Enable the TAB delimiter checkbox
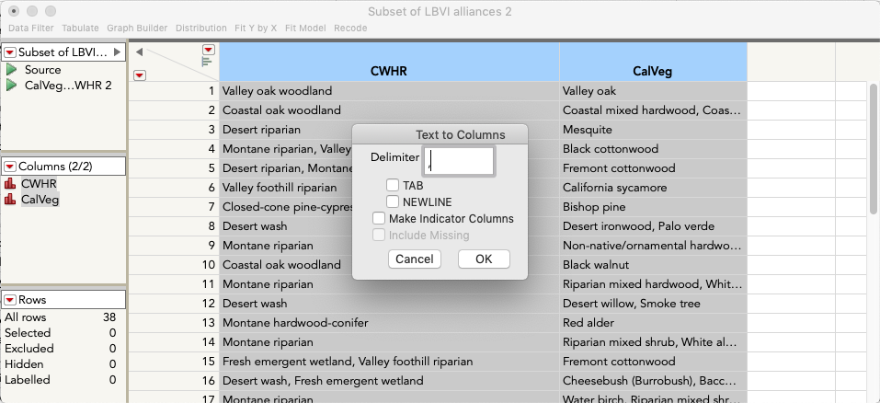The width and height of the screenshot is (880, 403). [393, 186]
